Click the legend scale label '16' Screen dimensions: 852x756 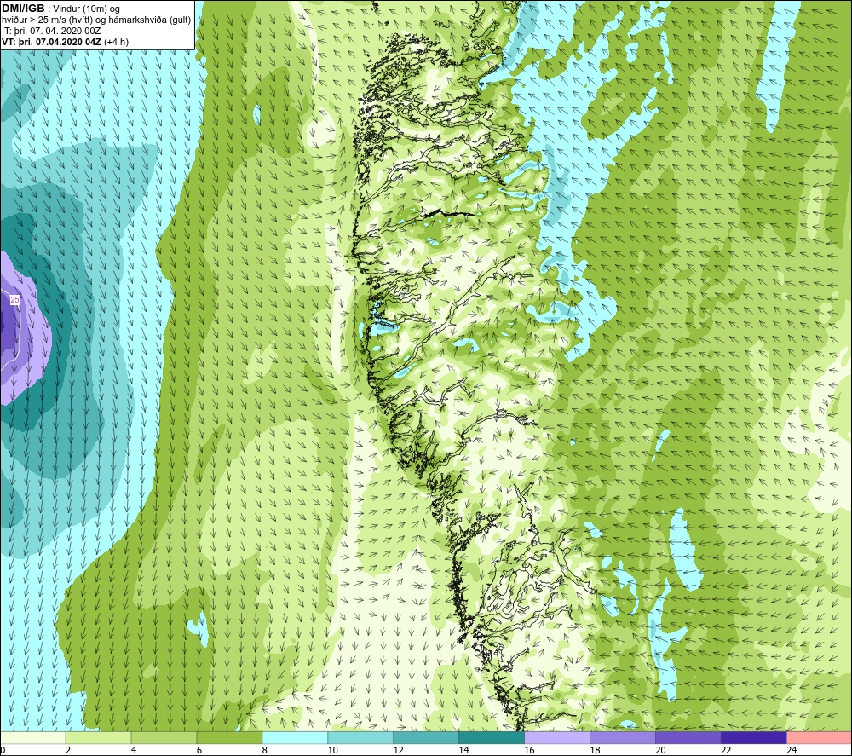(529, 750)
